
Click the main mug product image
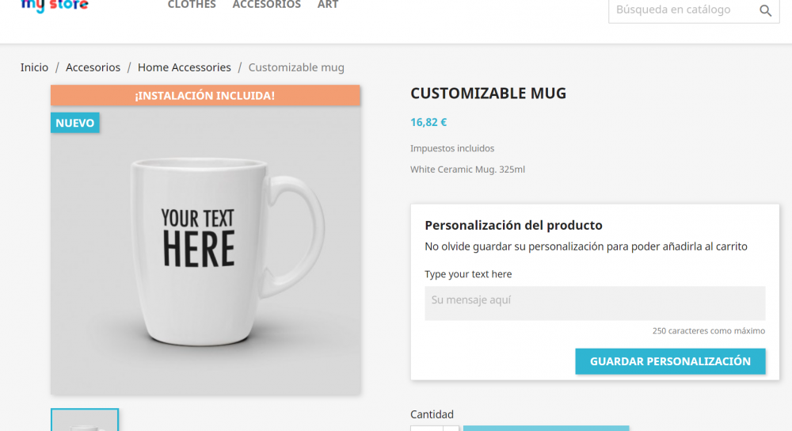point(205,254)
